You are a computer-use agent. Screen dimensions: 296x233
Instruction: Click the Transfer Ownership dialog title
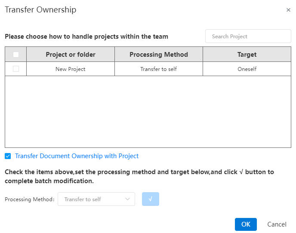(x=40, y=9)
